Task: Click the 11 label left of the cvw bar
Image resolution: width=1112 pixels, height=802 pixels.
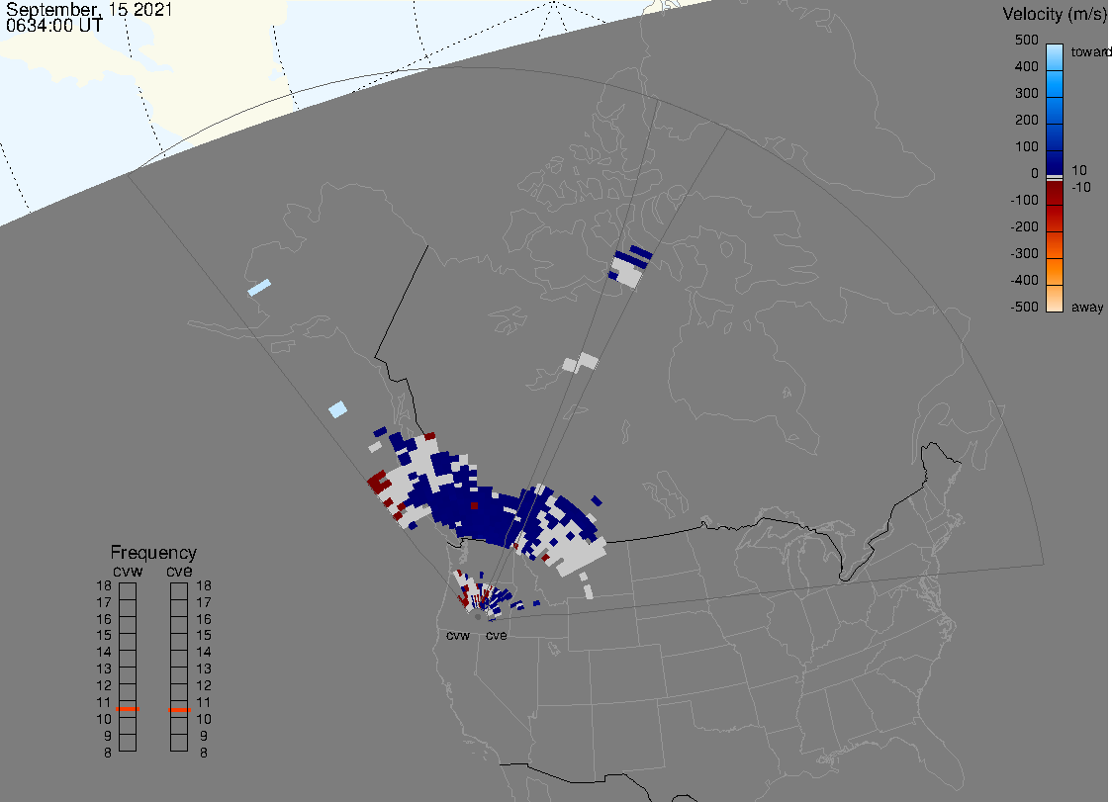Action: tap(104, 702)
